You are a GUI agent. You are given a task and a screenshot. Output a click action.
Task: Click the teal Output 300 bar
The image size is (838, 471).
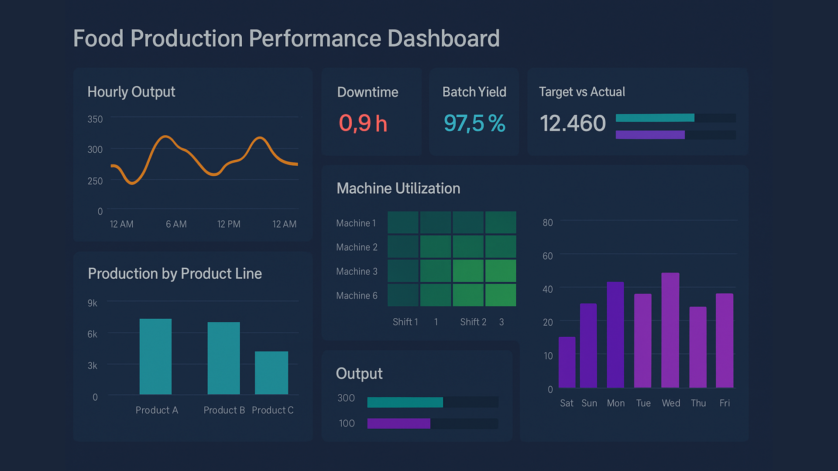click(405, 402)
